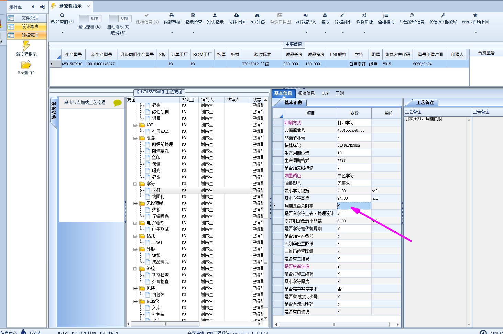Switch to the 工时 tab
This screenshot has height=334, width=503.
340,93
